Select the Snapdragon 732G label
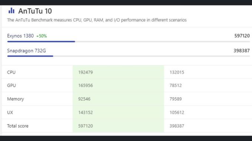 pos(27,51)
